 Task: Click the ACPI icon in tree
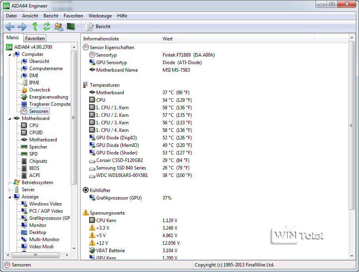pos(24,175)
